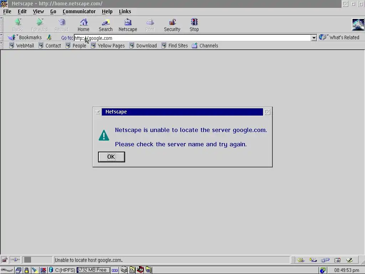Click the WarpCenter lockup padlock icon
The width and height of the screenshot is (365, 274).
pos(26,270)
